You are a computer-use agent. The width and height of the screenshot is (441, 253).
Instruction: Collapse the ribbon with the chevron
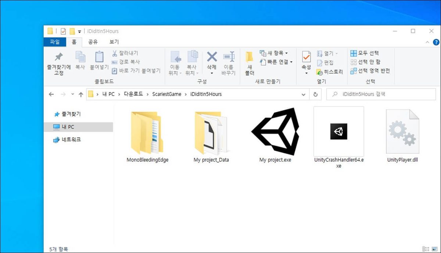click(427, 42)
